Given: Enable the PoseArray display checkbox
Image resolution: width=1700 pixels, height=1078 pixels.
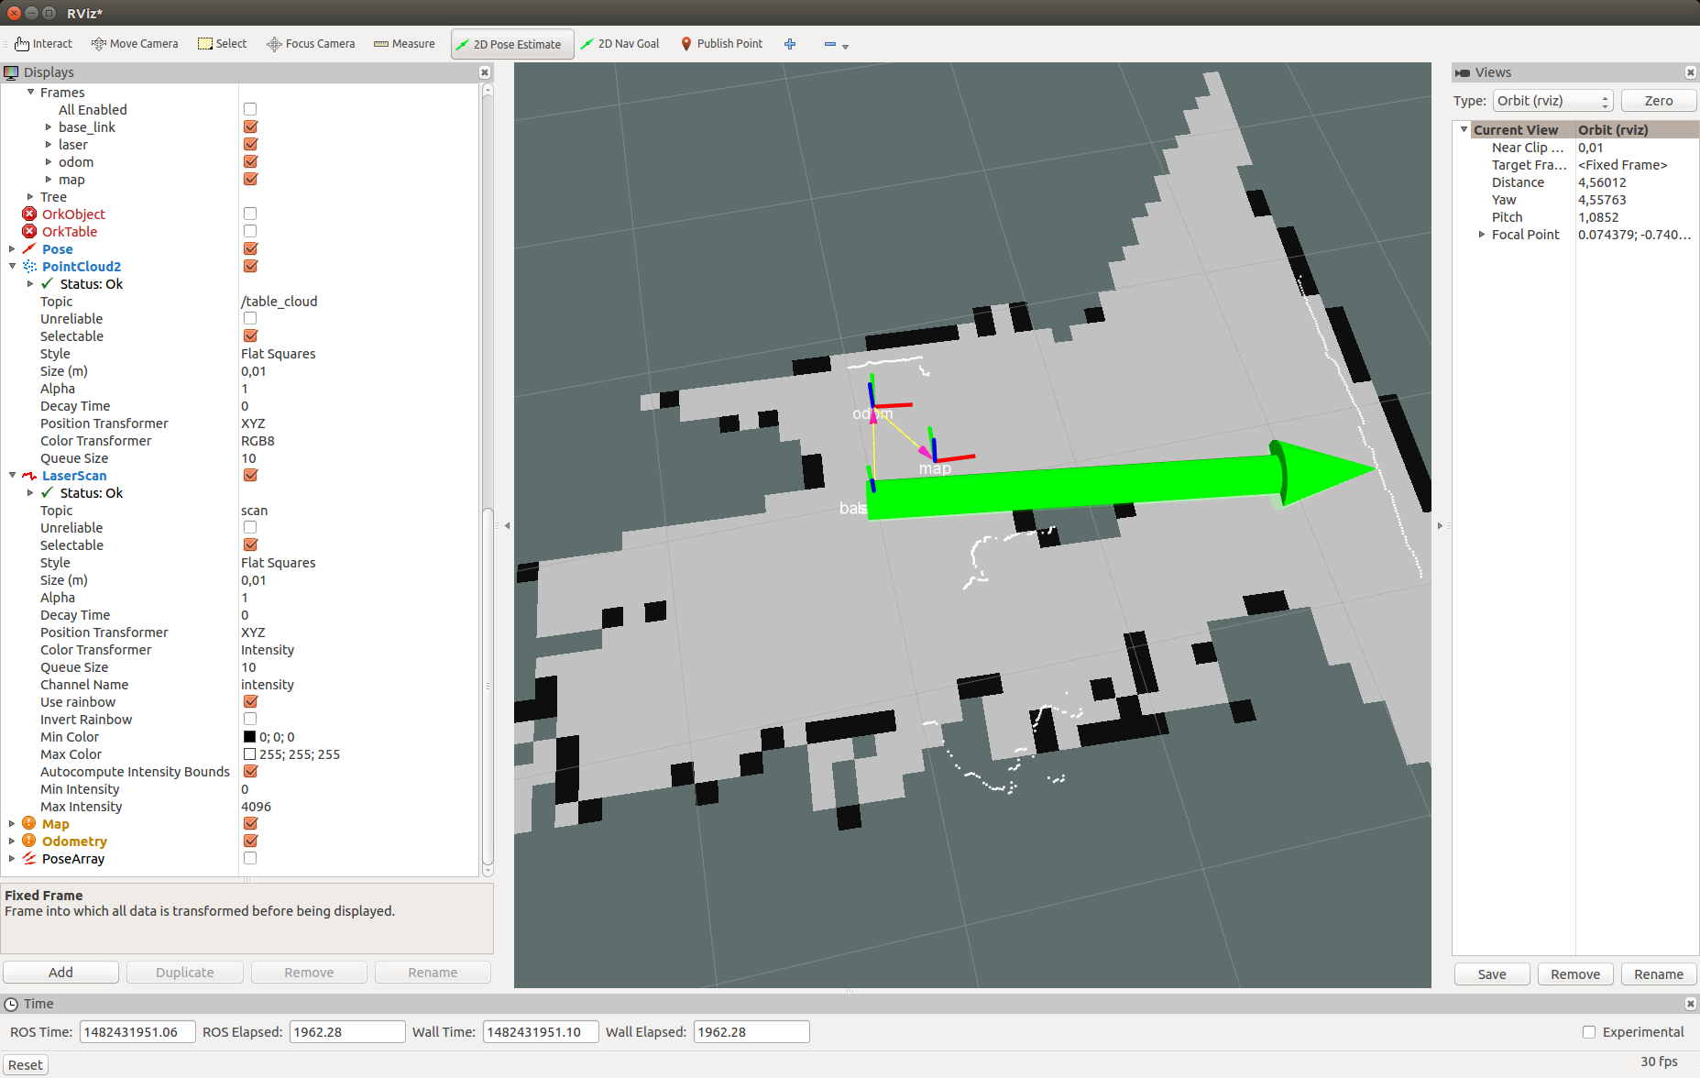Looking at the screenshot, I should pos(250,858).
